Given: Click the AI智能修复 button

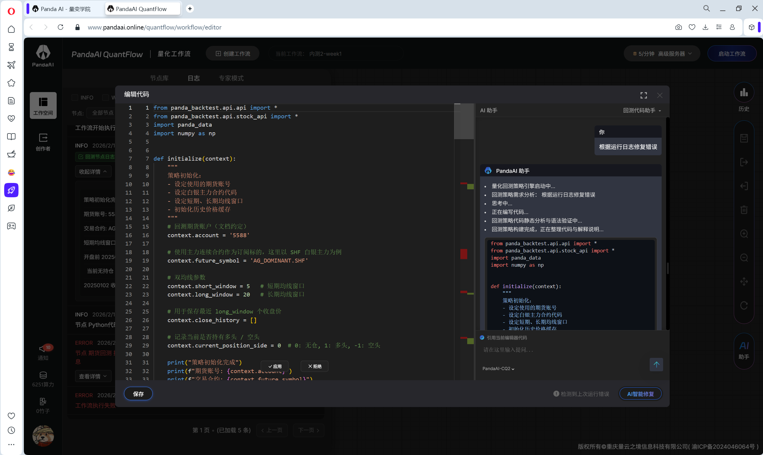Looking at the screenshot, I should click(x=640, y=394).
